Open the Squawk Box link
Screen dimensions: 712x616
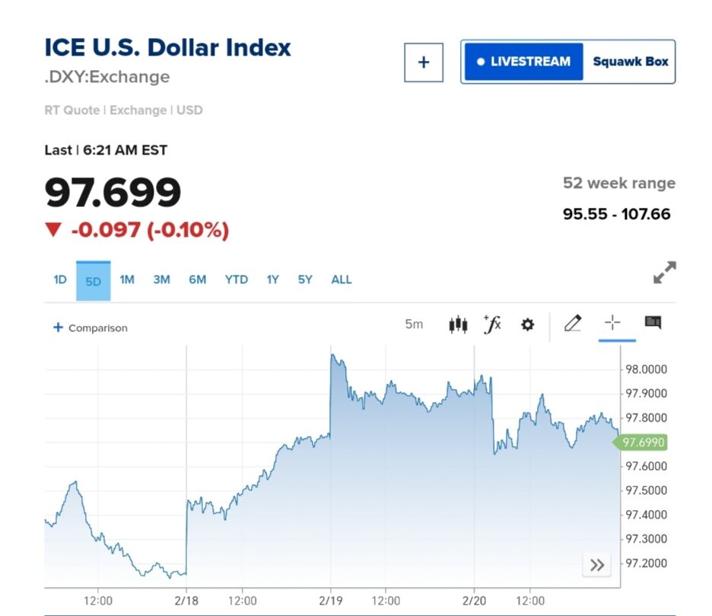[x=630, y=62]
